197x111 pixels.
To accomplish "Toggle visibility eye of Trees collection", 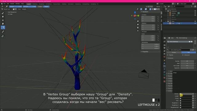I will coord(195,21).
